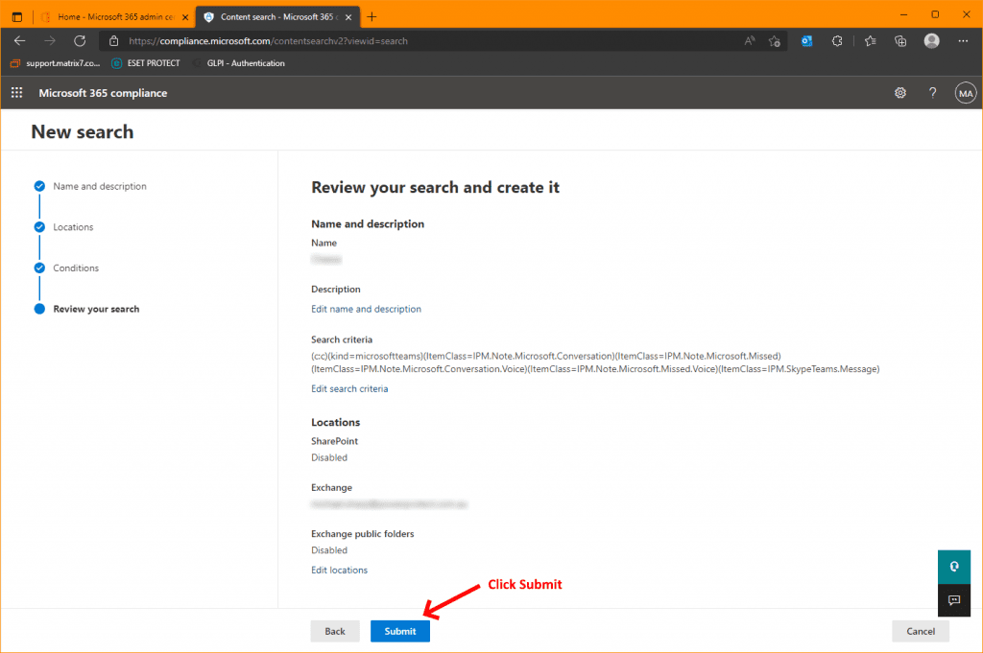Go to the Conditions wizard step
The width and height of the screenshot is (983, 653).
(76, 268)
